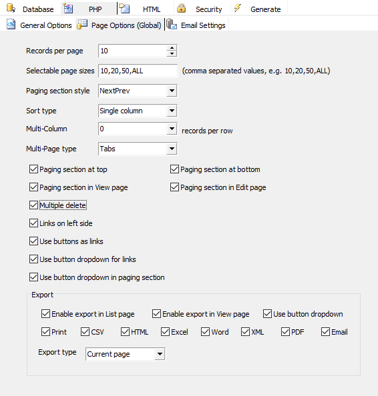Image resolution: width=378 pixels, height=396 pixels.
Task: Switch to the Security tab
Action: (208, 9)
